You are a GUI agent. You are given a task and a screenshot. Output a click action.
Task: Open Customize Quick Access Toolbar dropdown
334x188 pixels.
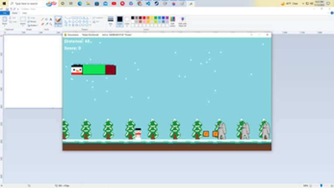[x=18, y=9]
